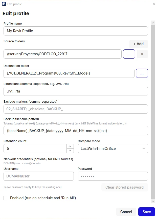
Task: Click the Edit profile app icon in title bar
Action: pos(4,4)
